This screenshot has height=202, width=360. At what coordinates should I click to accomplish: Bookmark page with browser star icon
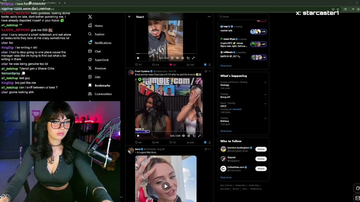[x=338, y=9]
